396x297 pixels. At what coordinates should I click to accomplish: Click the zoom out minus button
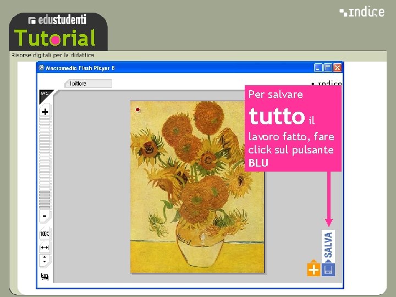tap(45, 216)
